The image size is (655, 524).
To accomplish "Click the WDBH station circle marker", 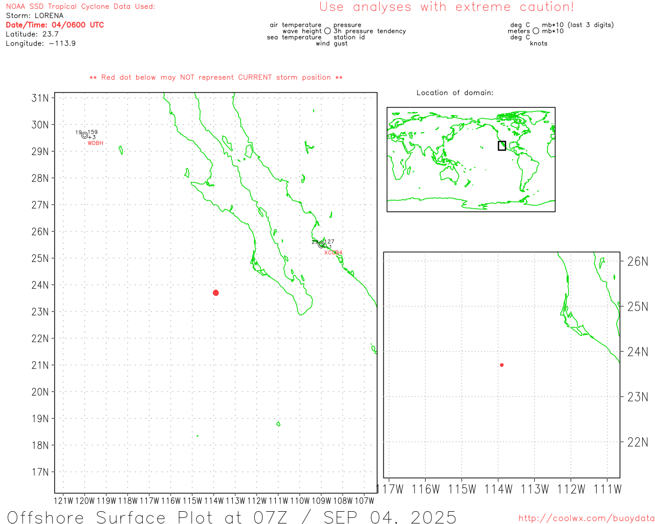I will pos(84,135).
